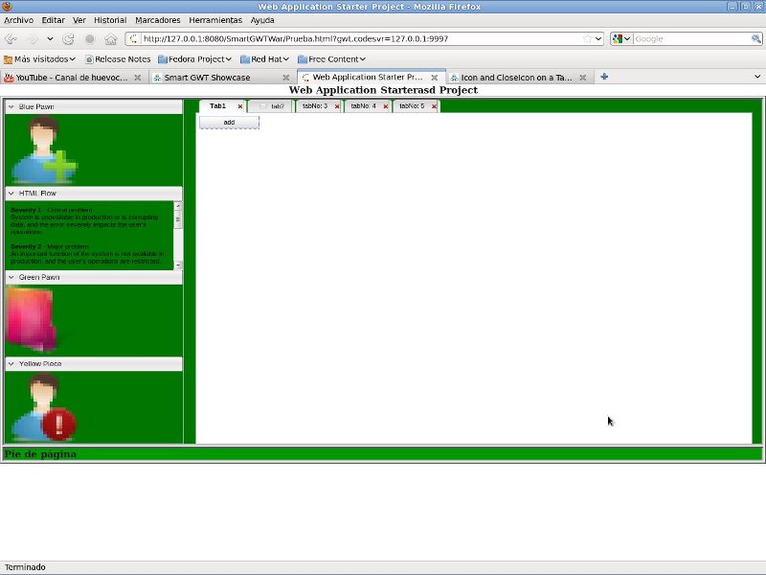Close tabNo: 5 with its red X
766x575 pixels.
point(435,106)
